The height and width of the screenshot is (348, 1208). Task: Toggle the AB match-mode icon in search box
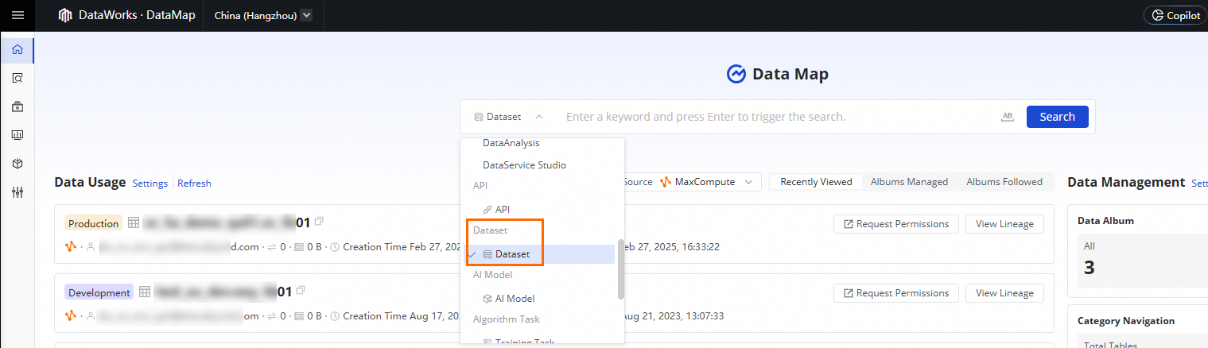pos(1008,117)
